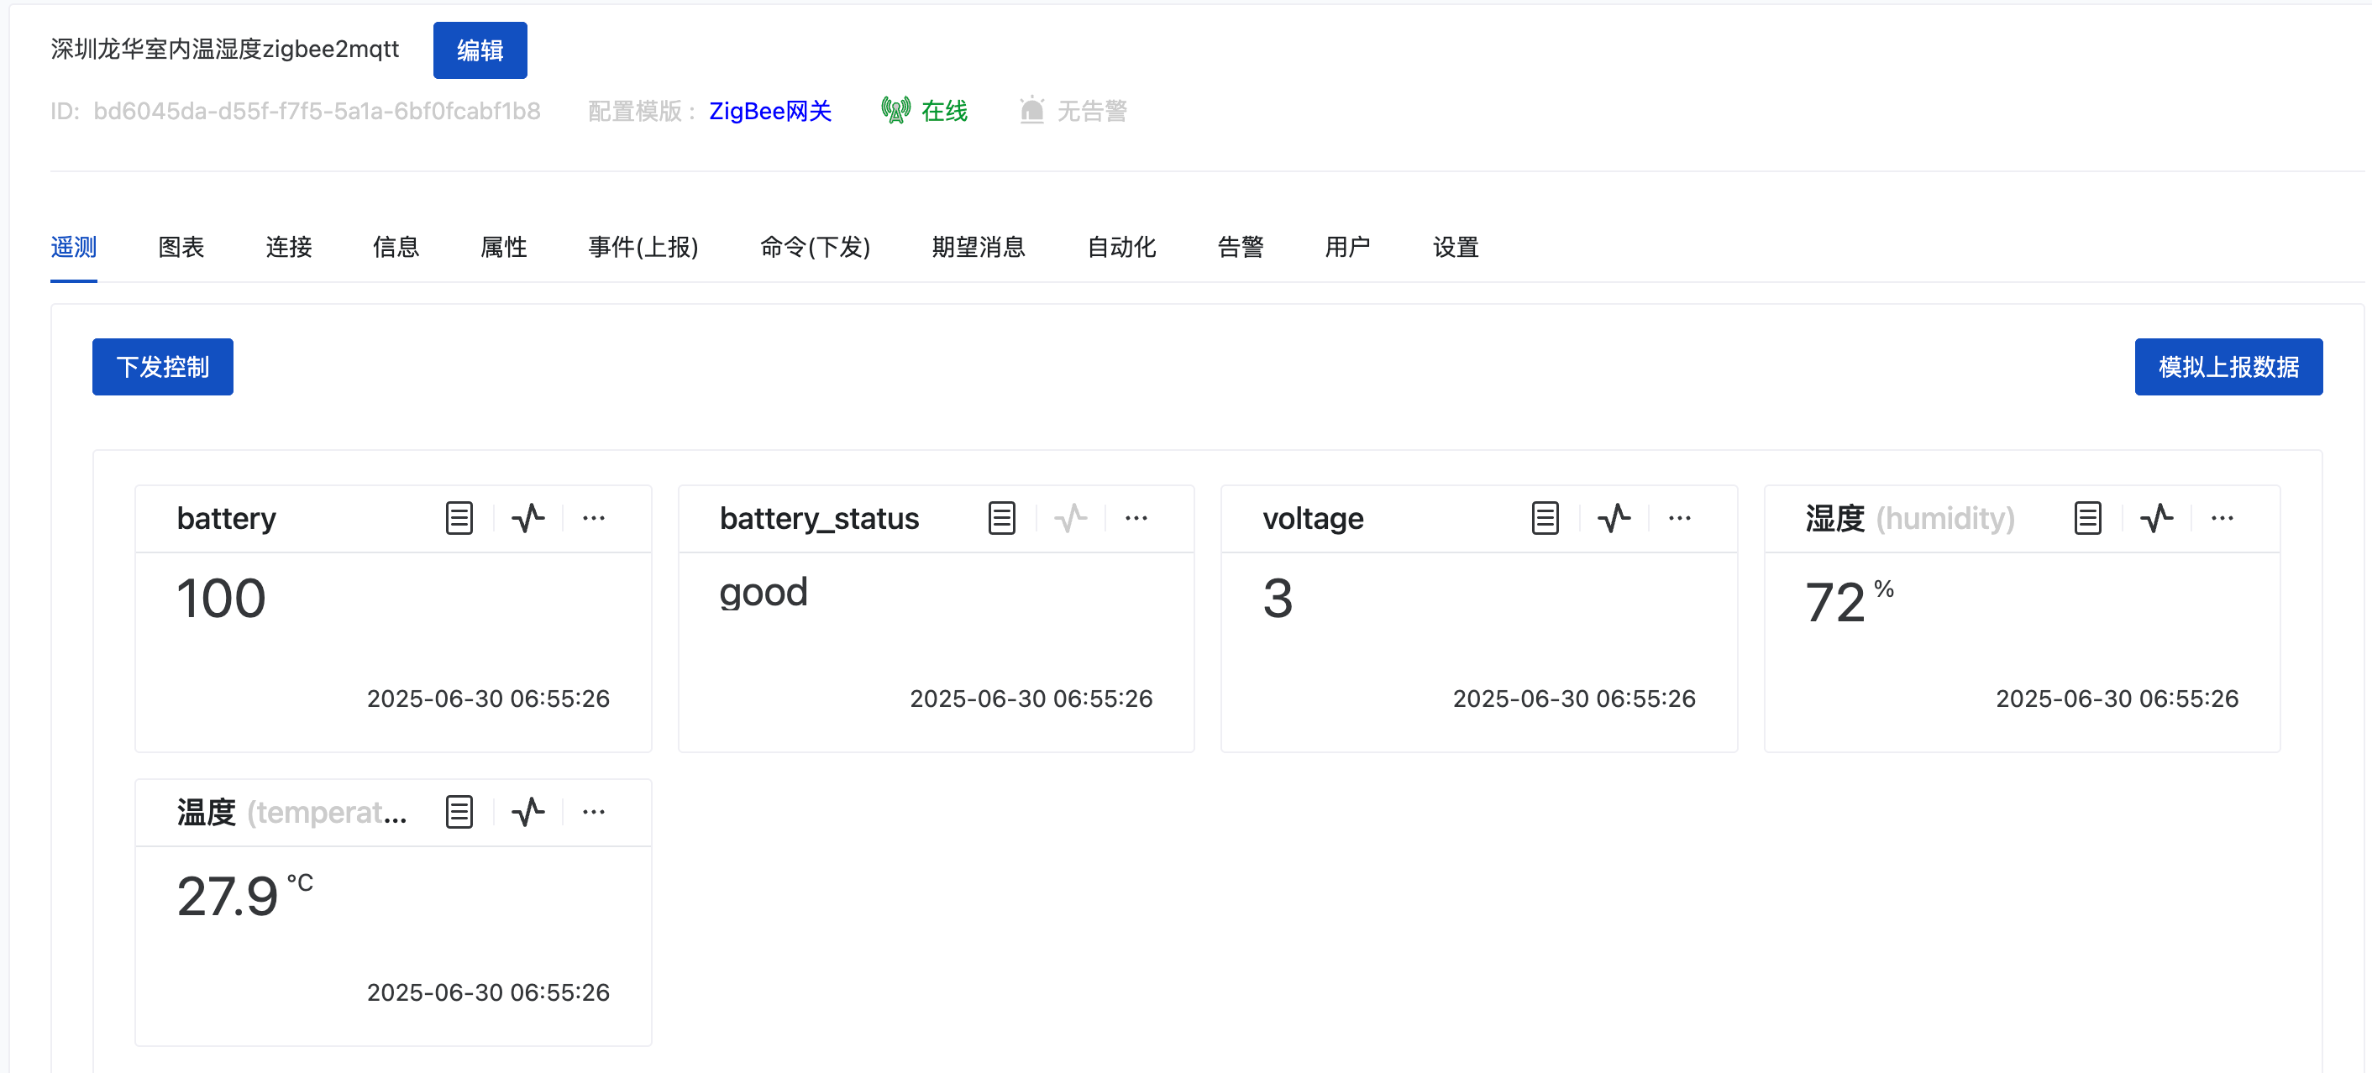Image resolution: width=2372 pixels, height=1073 pixels.
Task: Open the 告警 tab
Action: pyautogui.click(x=1241, y=247)
